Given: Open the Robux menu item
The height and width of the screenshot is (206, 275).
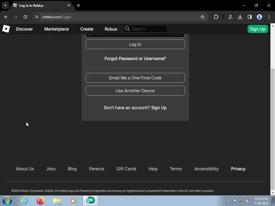Looking at the screenshot, I should [x=111, y=29].
